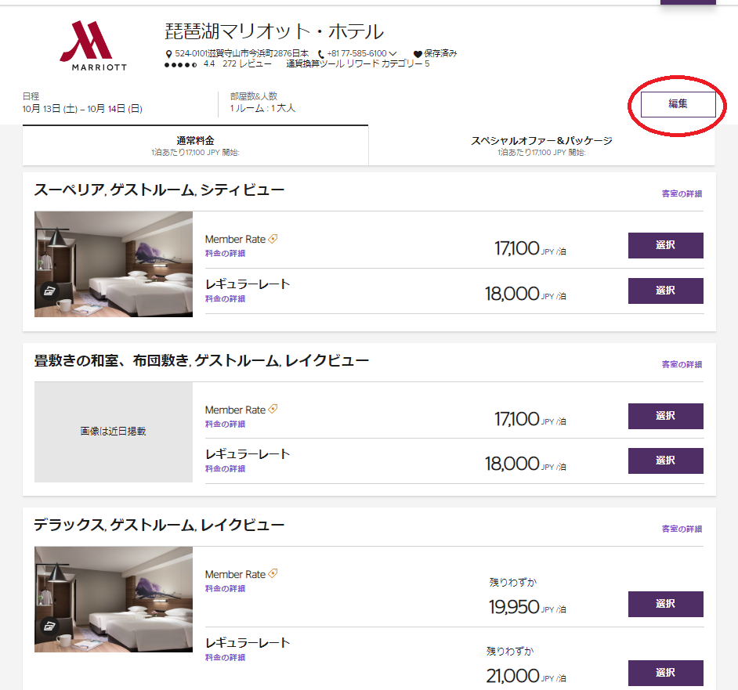The height and width of the screenshot is (690, 738).
Task: Open 客室の詳細 for Superior City View room
Action: point(682,193)
